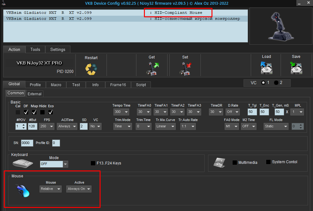Viewport: 313px width, 211px height.
Task: Open the Active Always On dropdown
Action: point(79,189)
